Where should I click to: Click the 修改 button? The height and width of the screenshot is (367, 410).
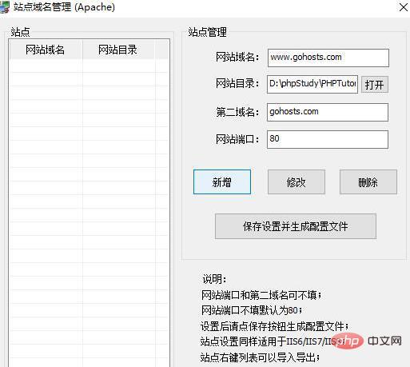tap(297, 182)
